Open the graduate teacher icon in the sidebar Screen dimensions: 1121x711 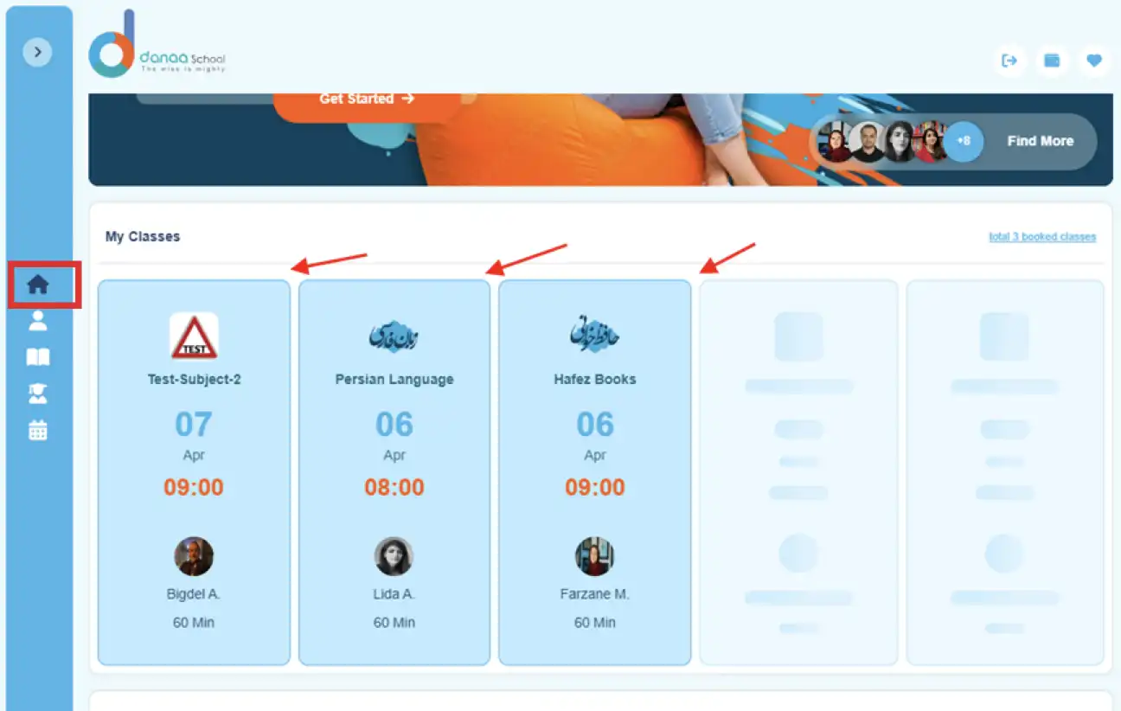pyautogui.click(x=38, y=394)
